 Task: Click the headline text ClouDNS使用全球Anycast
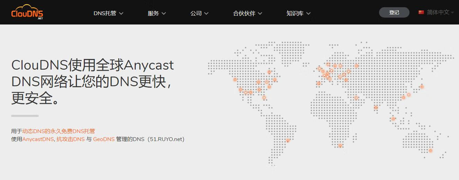pyautogui.click(x=92, y=65)
